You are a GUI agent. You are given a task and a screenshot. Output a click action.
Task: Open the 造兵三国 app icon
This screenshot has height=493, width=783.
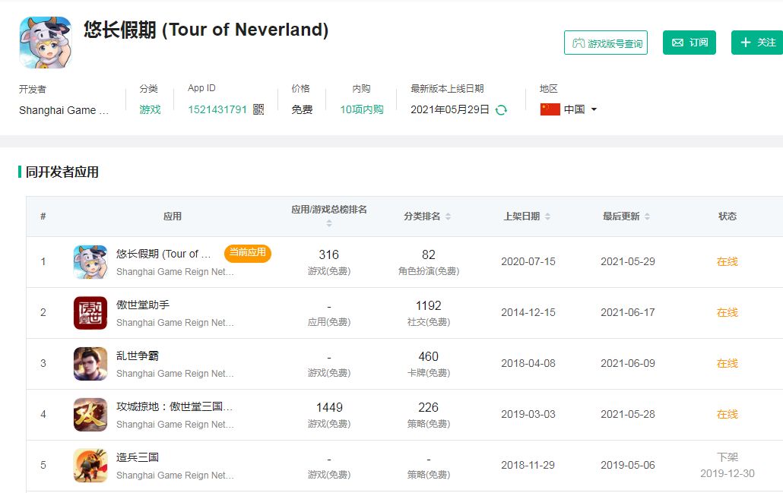pyautogui.click(x=90, y=466)
